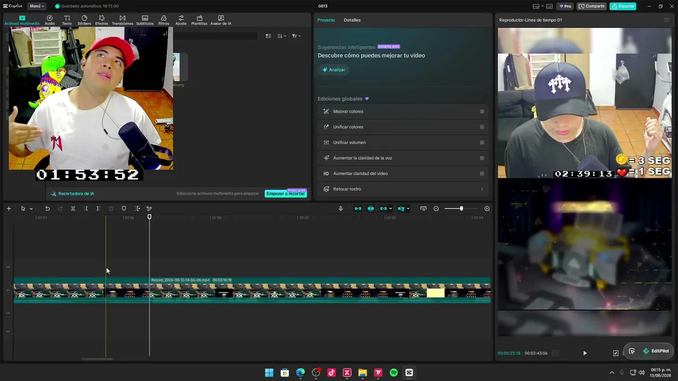Zoom out the timeline
The image size is (678, 381).
tap(436, 208)
